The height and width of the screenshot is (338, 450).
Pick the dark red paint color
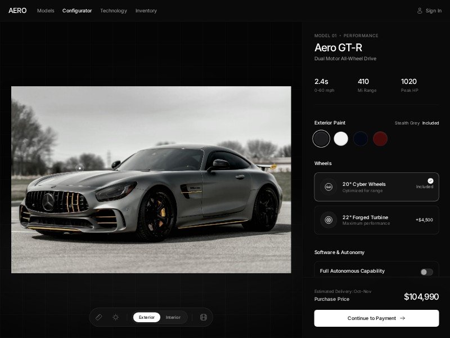[x=380, y=139]
